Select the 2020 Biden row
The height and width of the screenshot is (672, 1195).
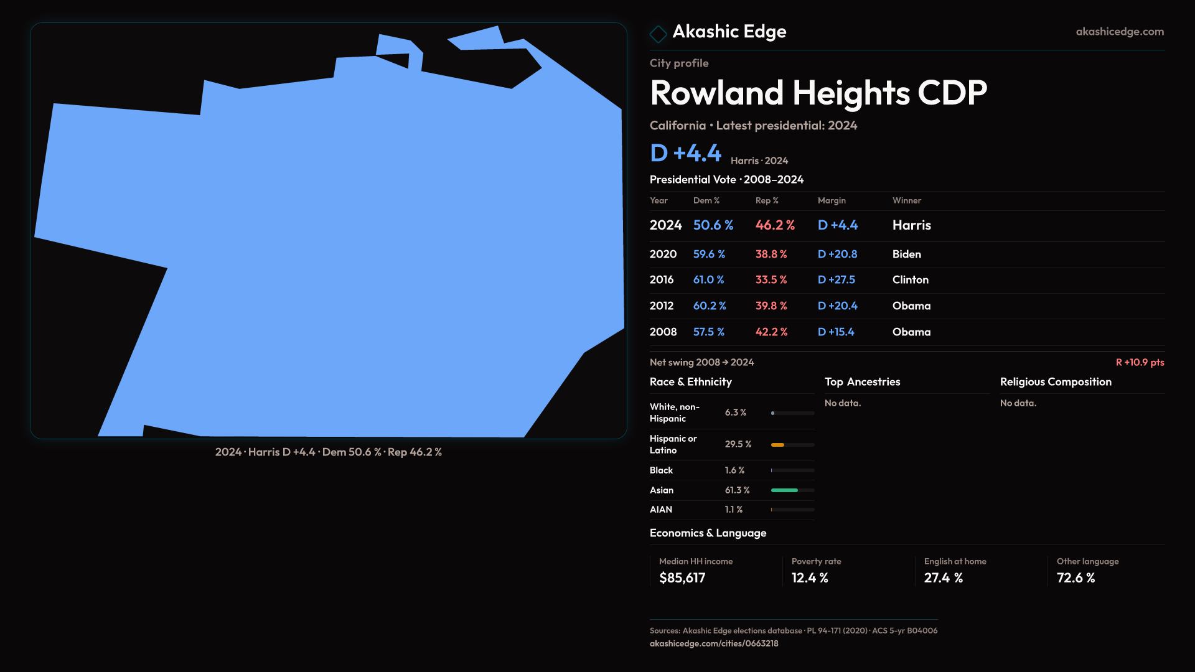pos(906,254)
